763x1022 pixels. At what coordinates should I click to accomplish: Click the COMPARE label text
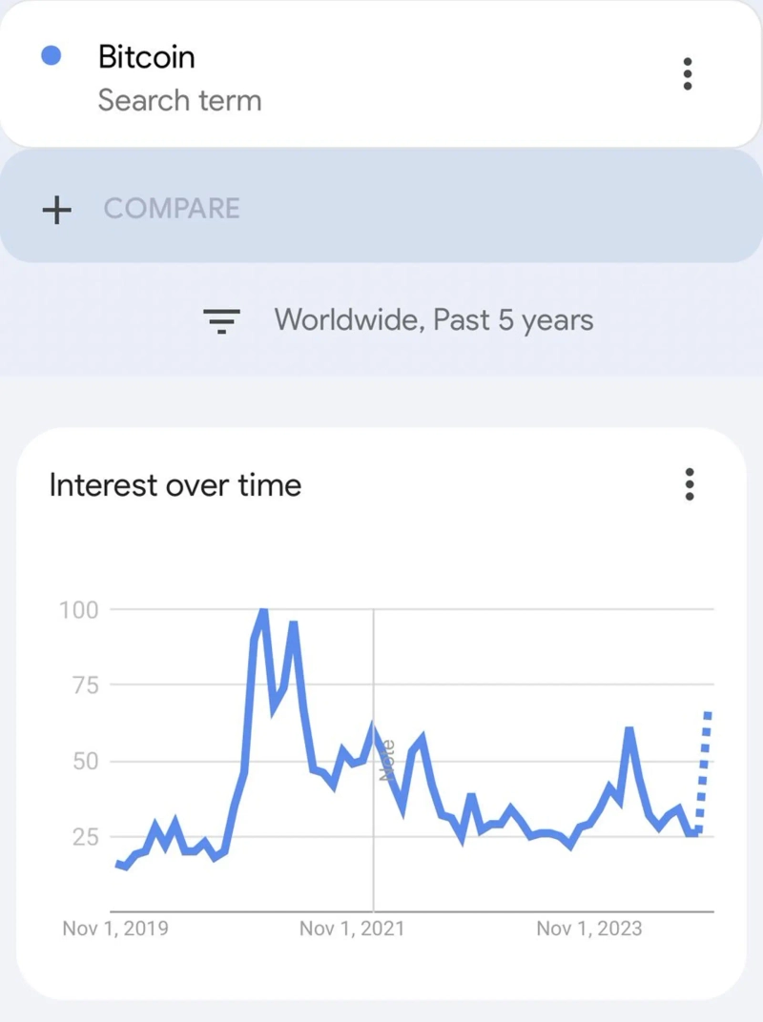pos(172,209)
